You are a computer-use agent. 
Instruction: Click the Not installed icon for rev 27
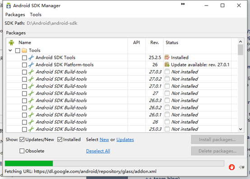(x=167, y=93)
